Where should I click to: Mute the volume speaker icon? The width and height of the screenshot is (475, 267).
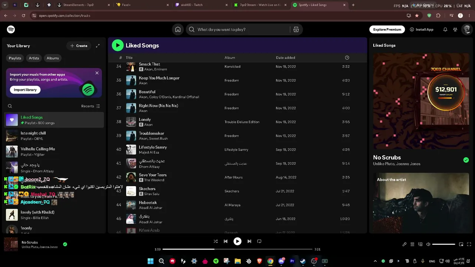coord(428,244)
